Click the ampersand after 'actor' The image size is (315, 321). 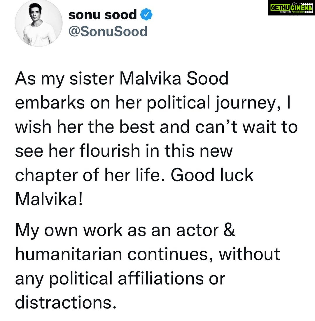[229, 230]
